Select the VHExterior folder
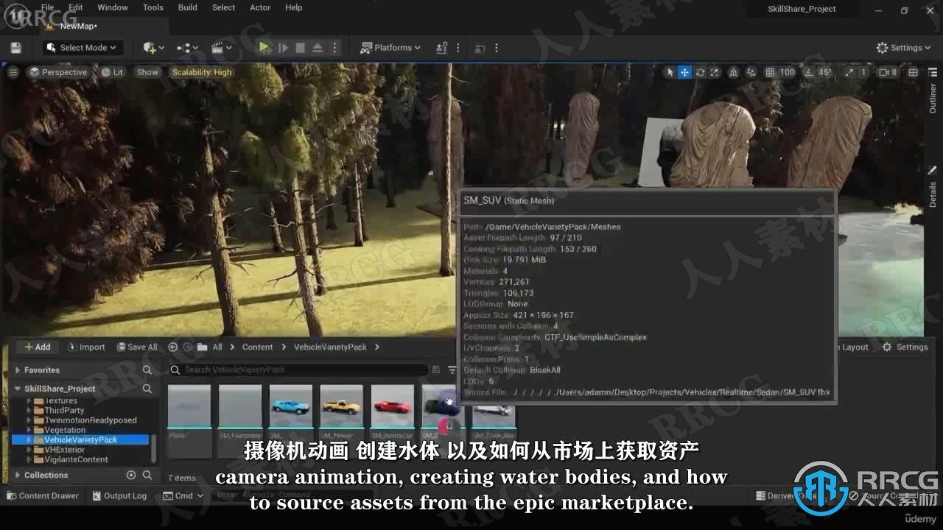This screenshot has width=943, height=530. pos(65,449)
